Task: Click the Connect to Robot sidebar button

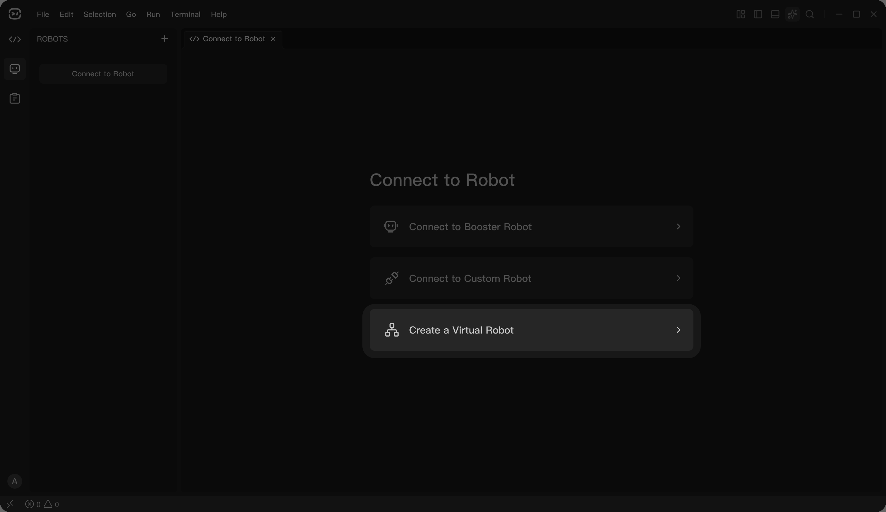Action: [103, 74]
